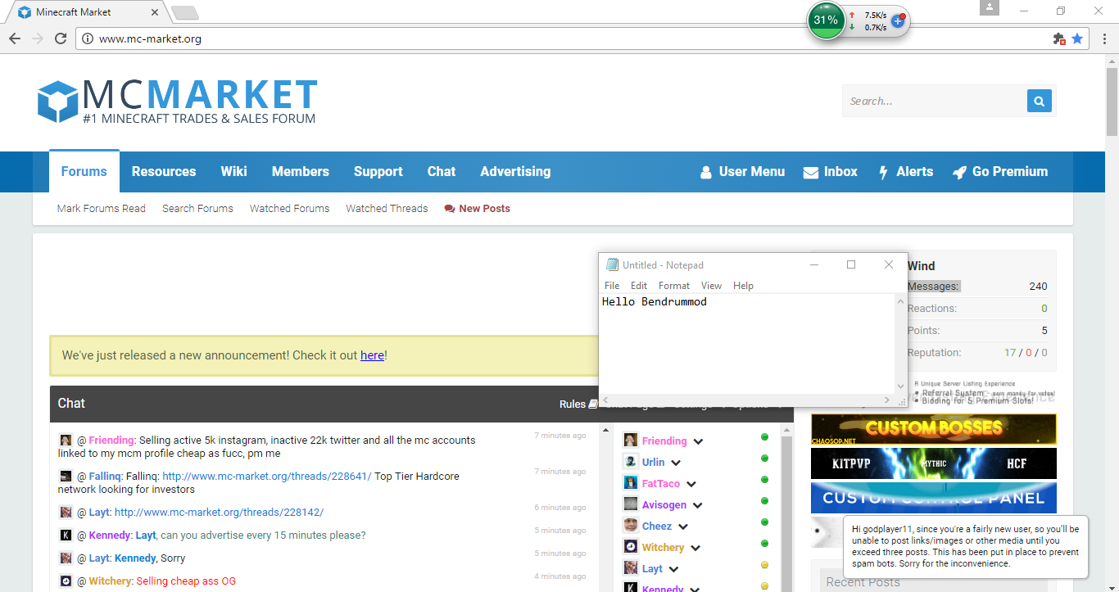The image size is (1119, 592).
Task: Open Notepad's File menu
Action: coord(612,286)
